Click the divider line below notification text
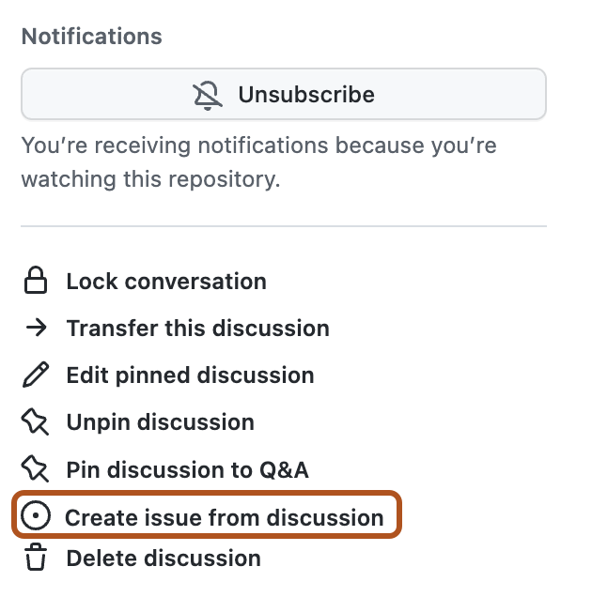This screenshot has height=597, width=592. click(283, 226)
